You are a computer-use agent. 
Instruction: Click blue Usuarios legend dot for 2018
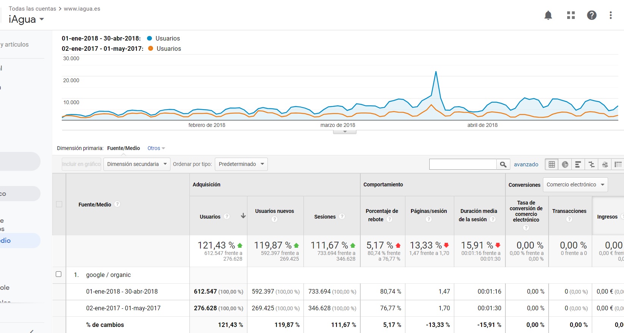(150, 38)
